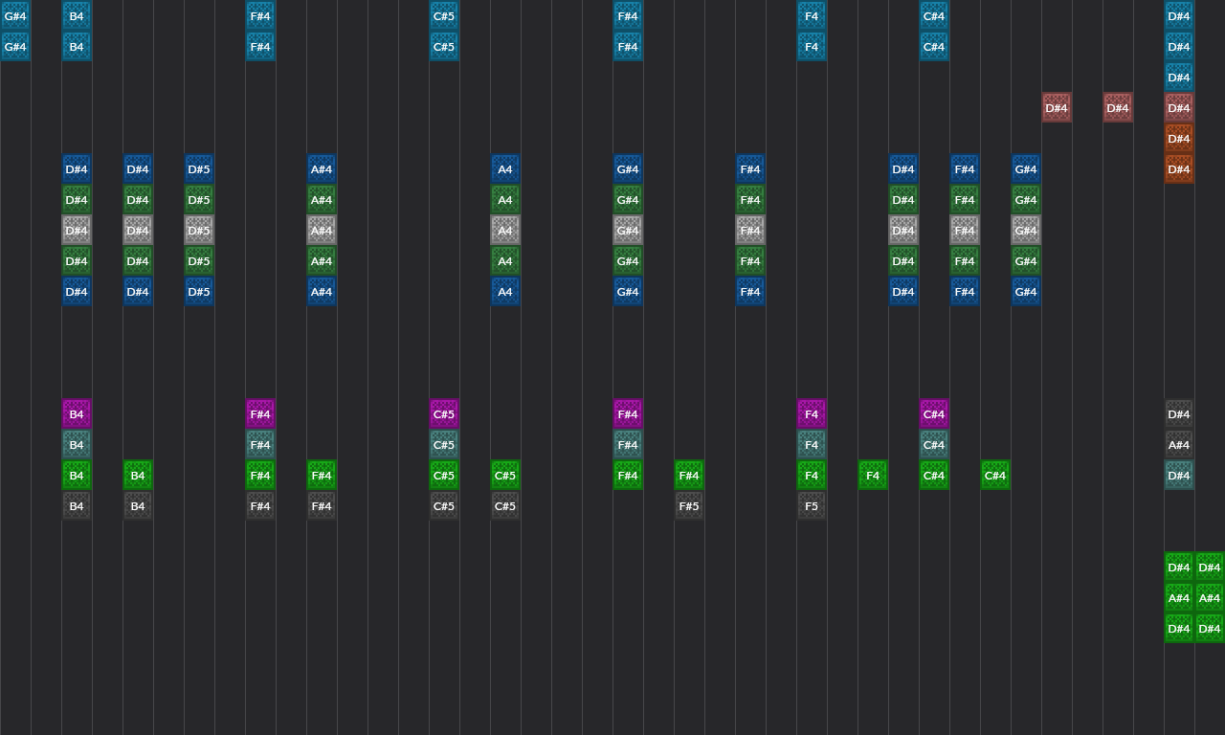Click the light gray A#4 note block
This screenshot has width=1225, height=735.
pyautogui.click(x=322, y=231)
